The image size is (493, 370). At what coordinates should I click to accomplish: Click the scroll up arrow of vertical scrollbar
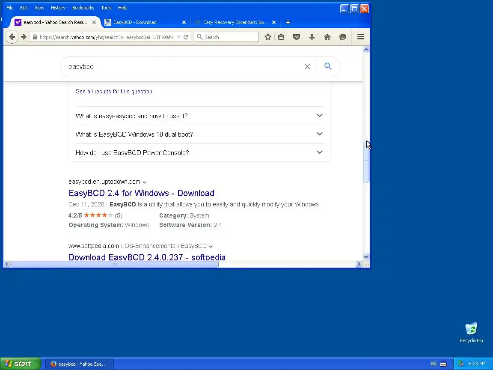pyautogui.click(x=366, y=50)
